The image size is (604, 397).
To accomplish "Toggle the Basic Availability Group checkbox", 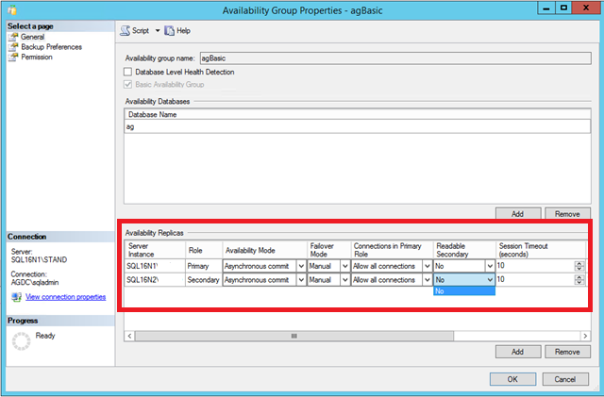I will pos(128,84).
